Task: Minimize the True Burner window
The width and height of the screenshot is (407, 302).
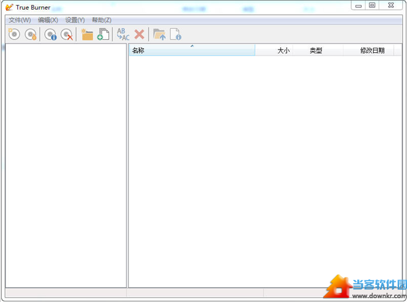Action: [x=359, y=6]
